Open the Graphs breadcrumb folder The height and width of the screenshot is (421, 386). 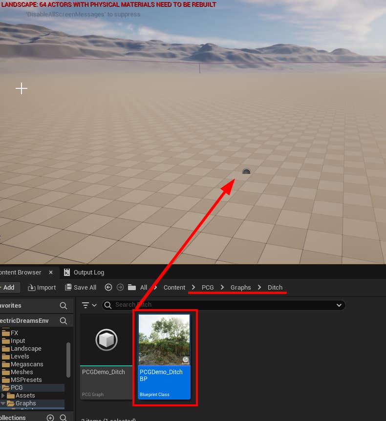[240, 287]
